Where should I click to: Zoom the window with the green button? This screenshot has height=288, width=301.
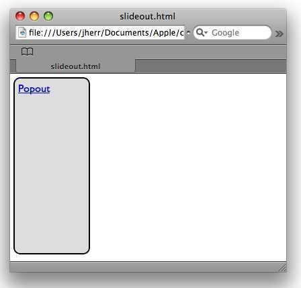tap(48, 16)
